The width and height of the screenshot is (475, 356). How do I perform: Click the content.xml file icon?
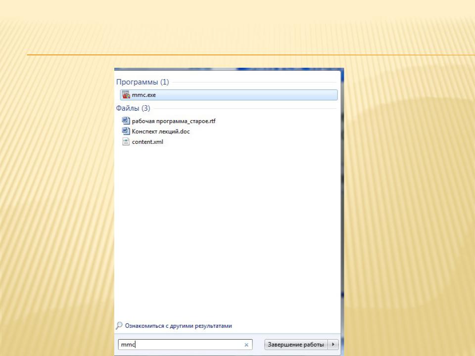tap(126, 141)
